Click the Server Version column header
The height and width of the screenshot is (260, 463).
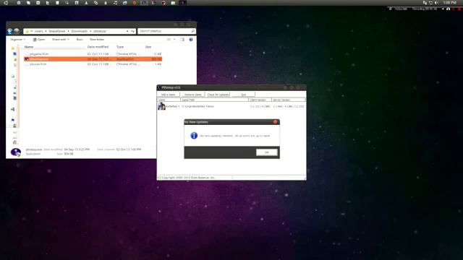288,100
